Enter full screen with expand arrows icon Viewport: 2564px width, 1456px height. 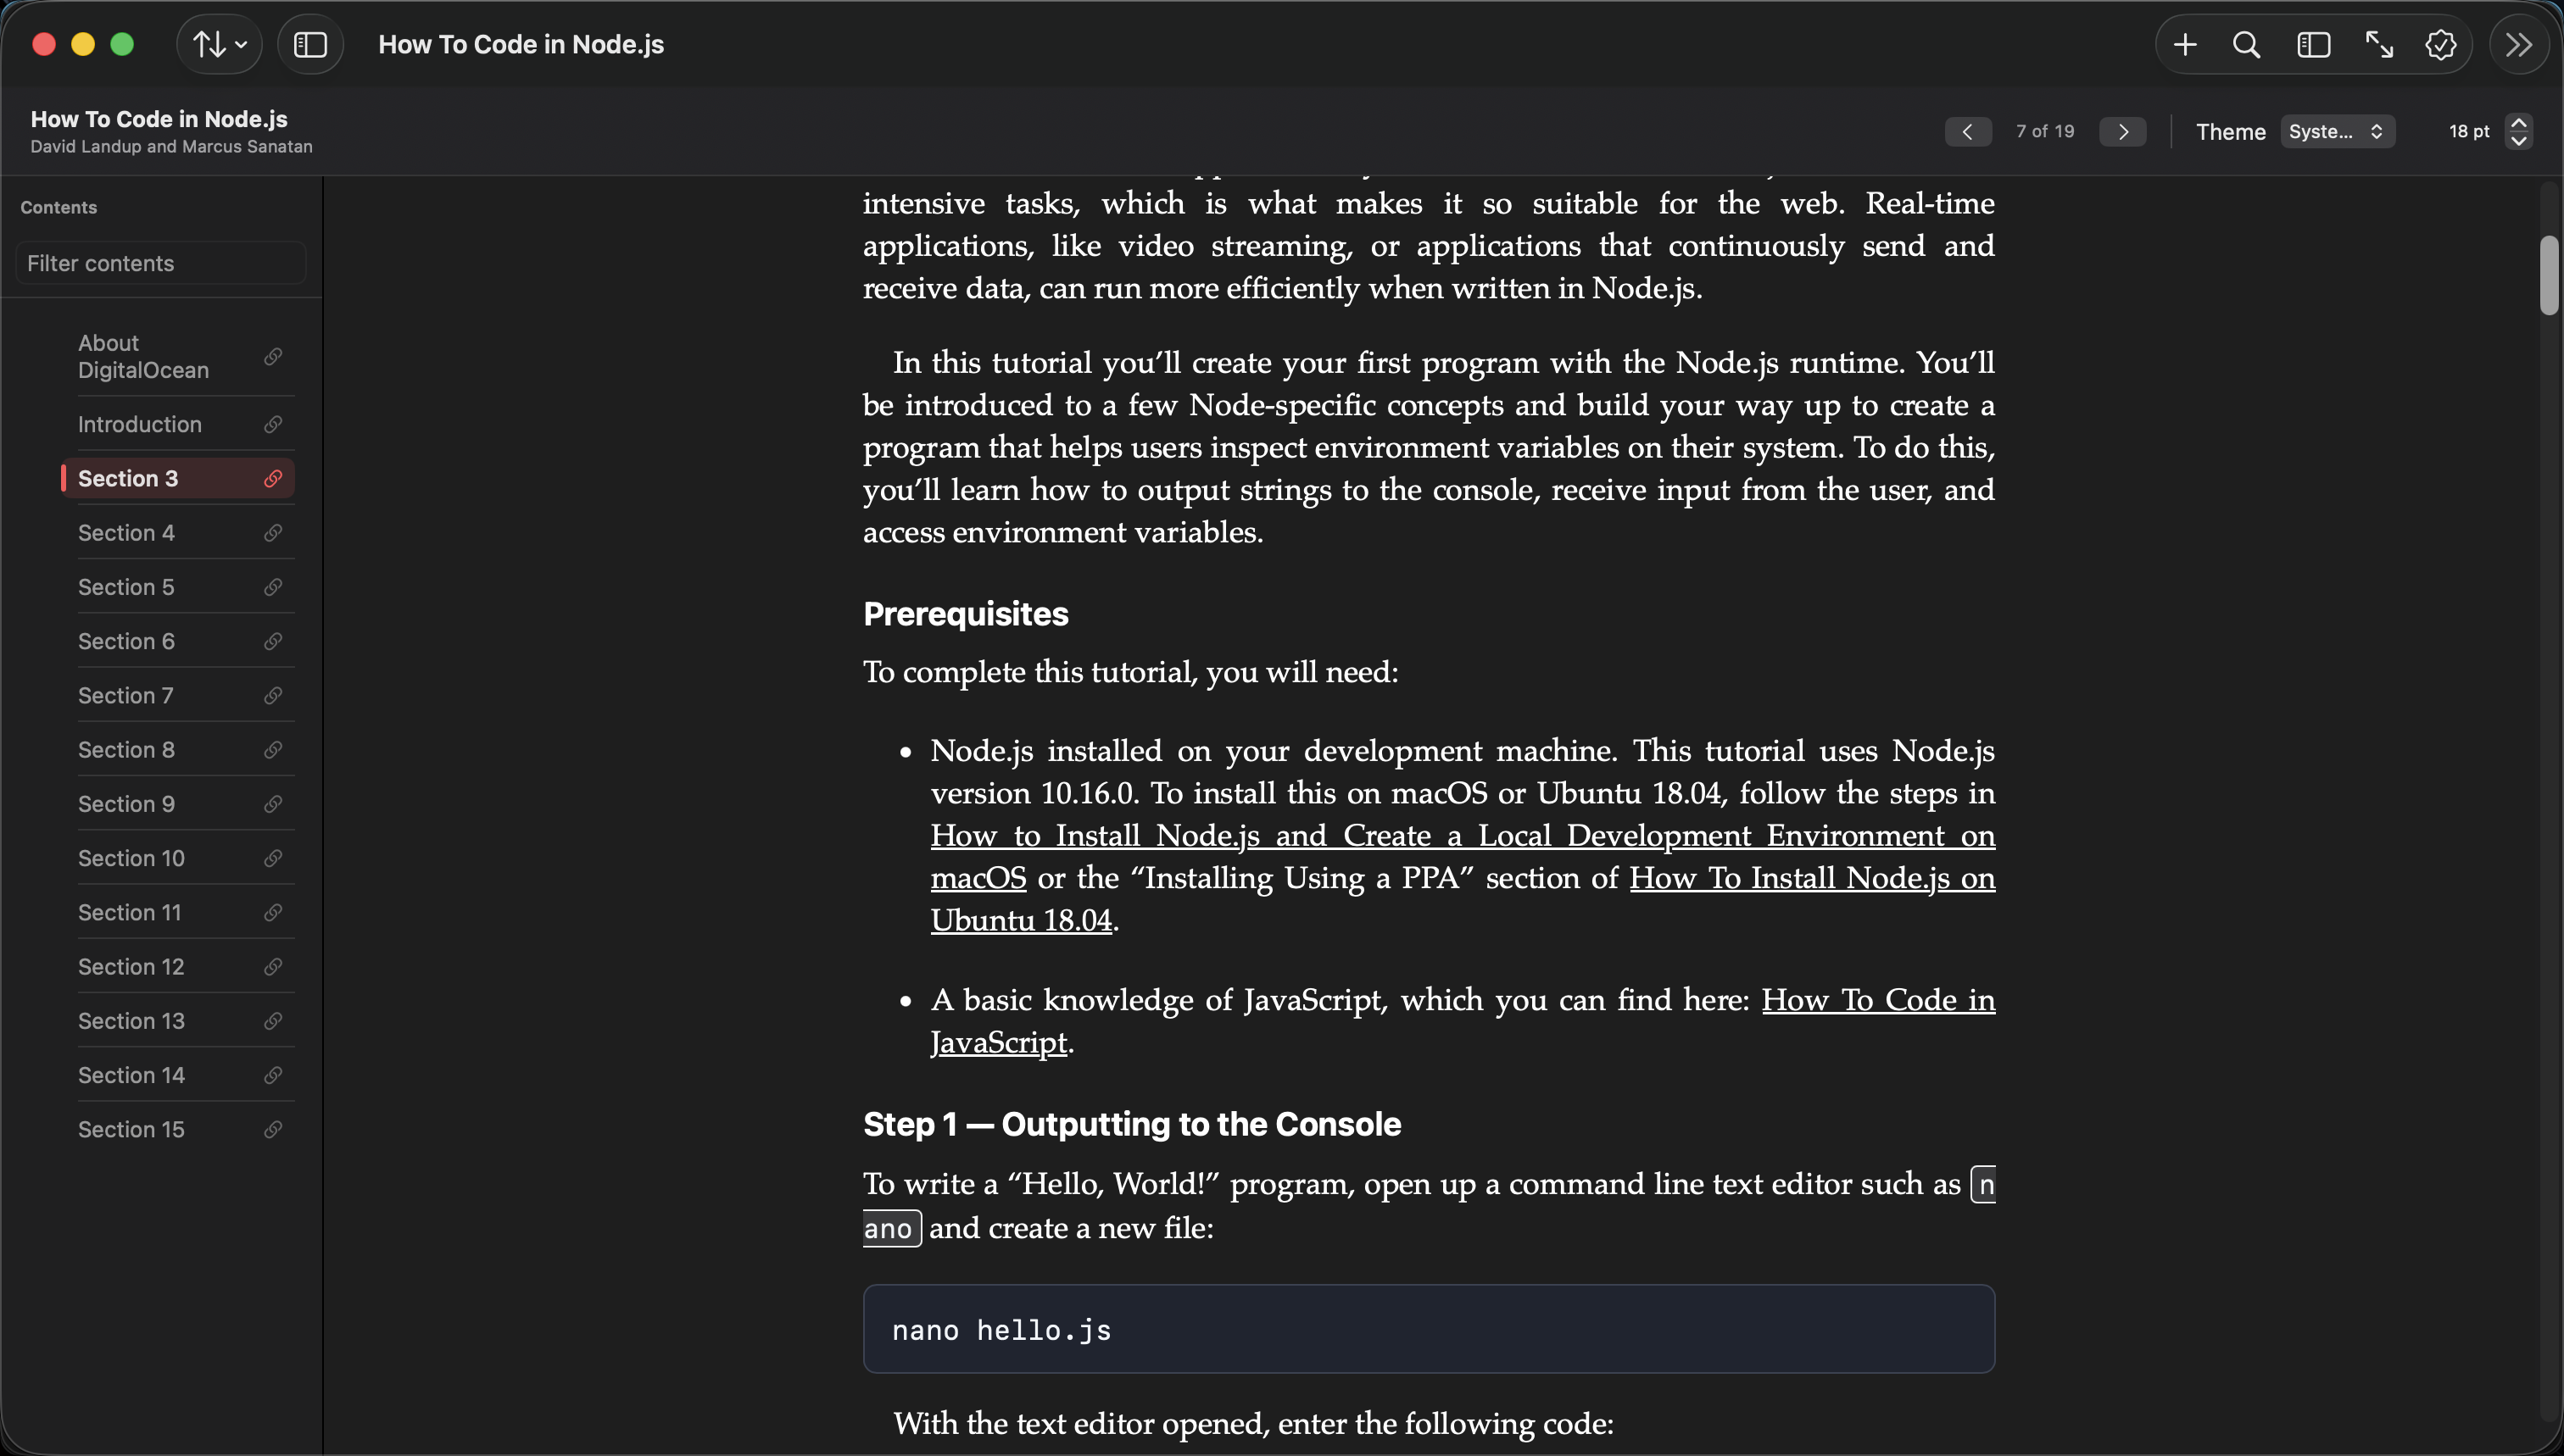(2379, 44)
